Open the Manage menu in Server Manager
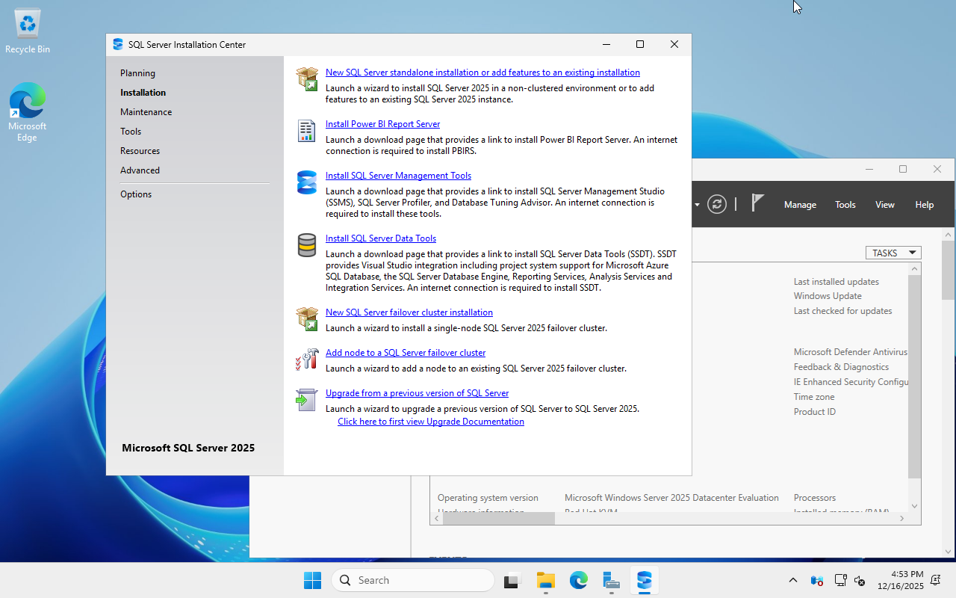 [x=800, y=205]
